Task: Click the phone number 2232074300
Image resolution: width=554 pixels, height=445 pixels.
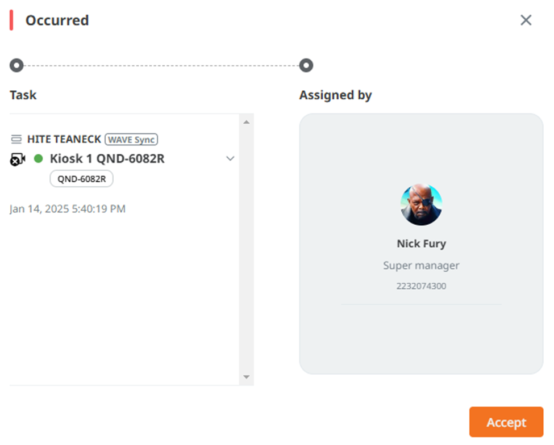Action: pos(421,286)
